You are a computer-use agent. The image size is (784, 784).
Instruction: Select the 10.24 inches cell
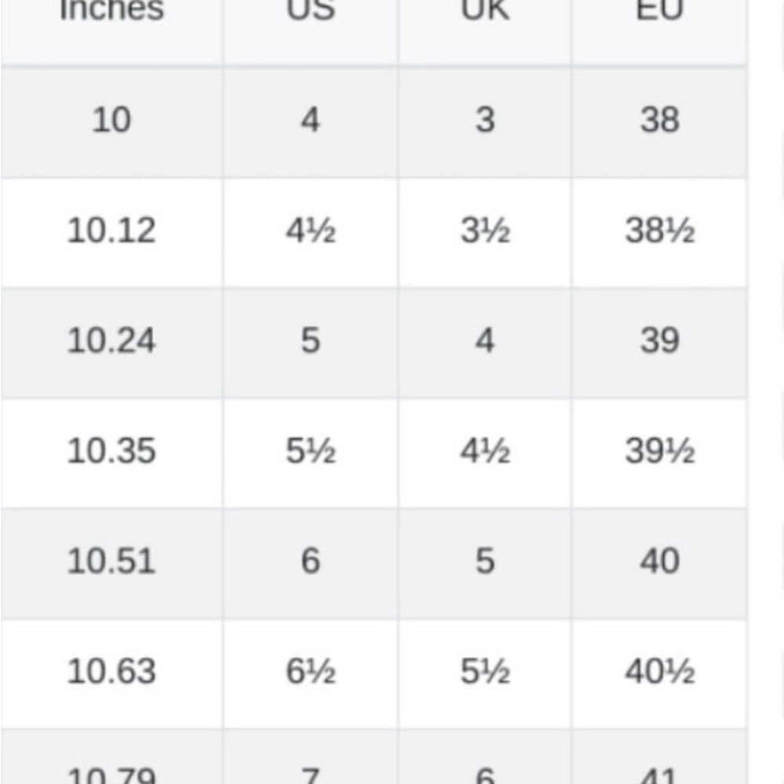click(111, 341)
